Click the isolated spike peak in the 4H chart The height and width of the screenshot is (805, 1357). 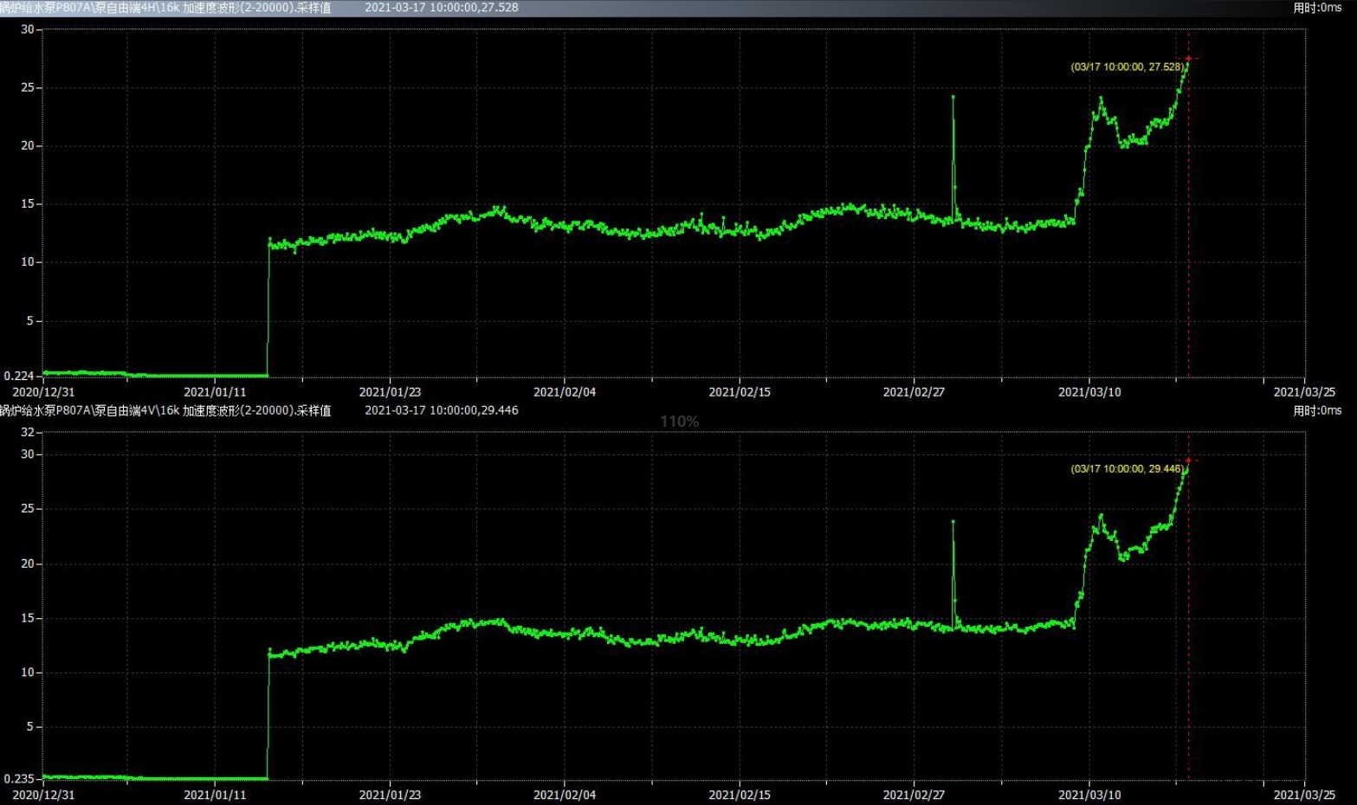[953, 97]
